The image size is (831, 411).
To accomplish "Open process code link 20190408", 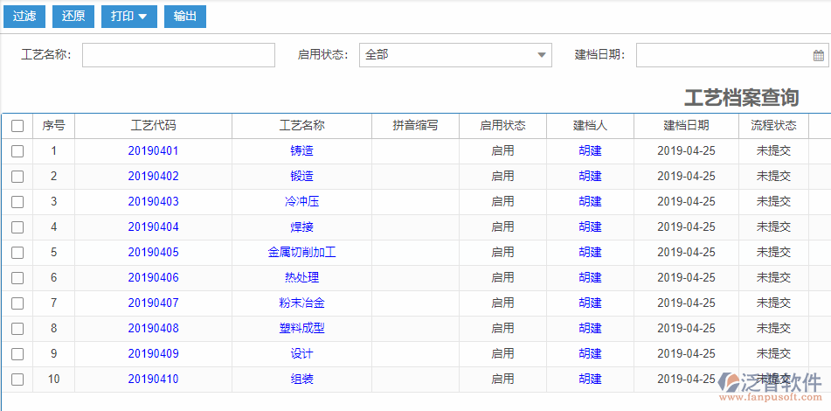I will tap(153, 328).
